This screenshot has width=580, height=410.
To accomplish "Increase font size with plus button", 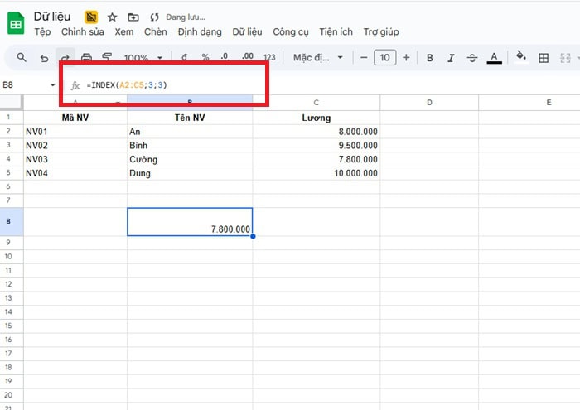I will pyautogui.click(x=406, y=58).
